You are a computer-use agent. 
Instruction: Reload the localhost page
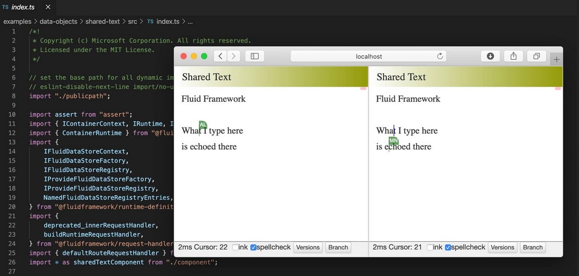(440, 56)
